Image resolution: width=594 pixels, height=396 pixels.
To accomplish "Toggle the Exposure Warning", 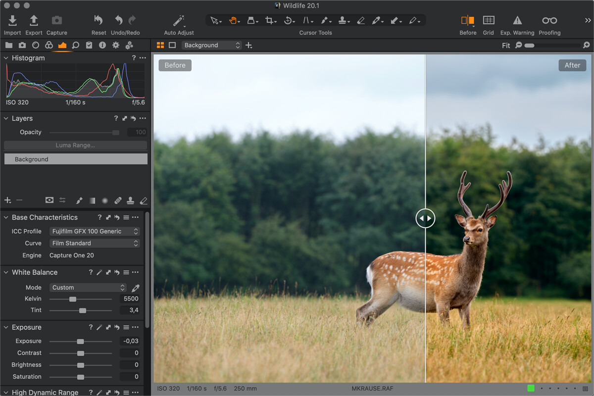I will [517, 20].
